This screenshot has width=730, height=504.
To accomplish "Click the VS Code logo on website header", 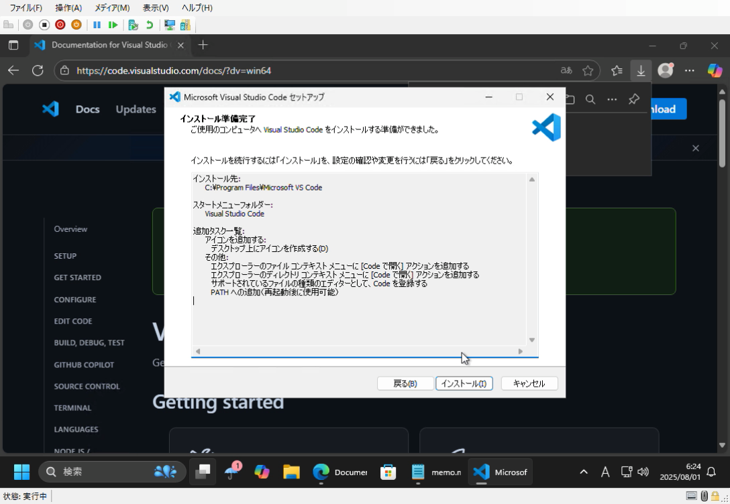I will pos(50,109).
